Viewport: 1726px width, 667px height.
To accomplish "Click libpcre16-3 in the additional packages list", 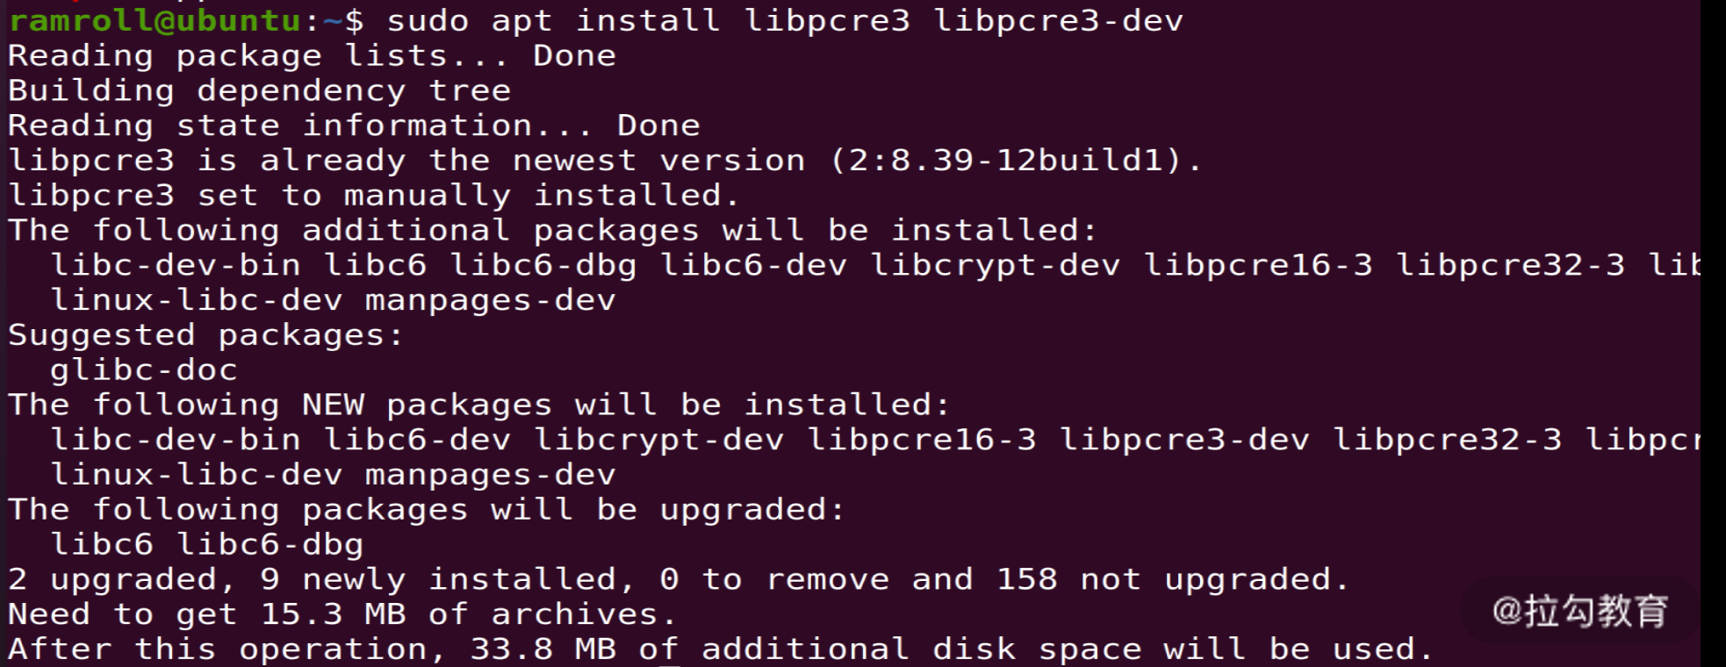I will click(x=1257, y=265).
